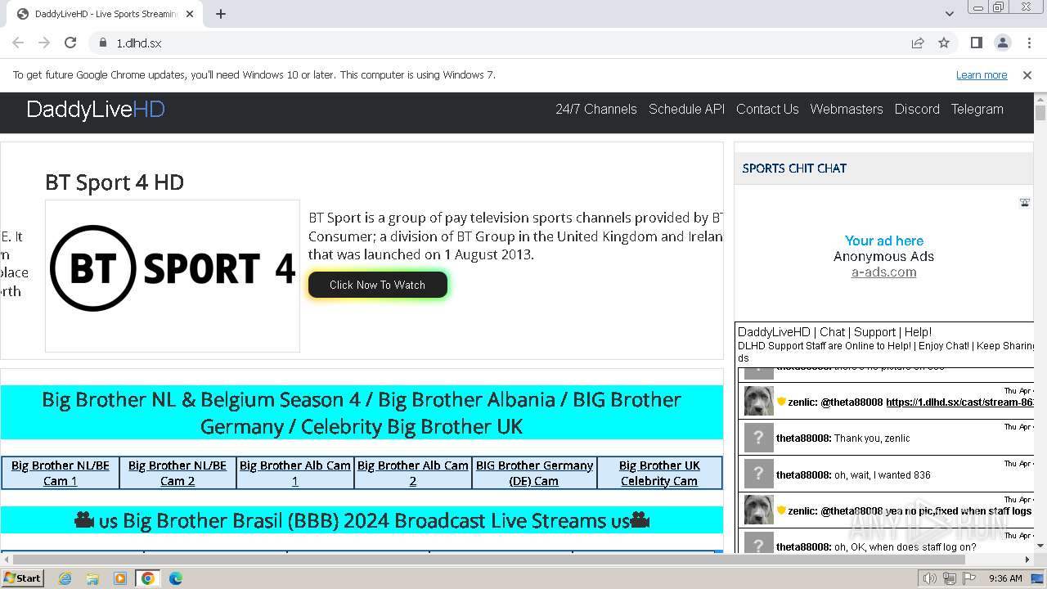The image size is (1047, 589).
Task: Switch to Chrome taskbar icon
Action: coord(148,578)
